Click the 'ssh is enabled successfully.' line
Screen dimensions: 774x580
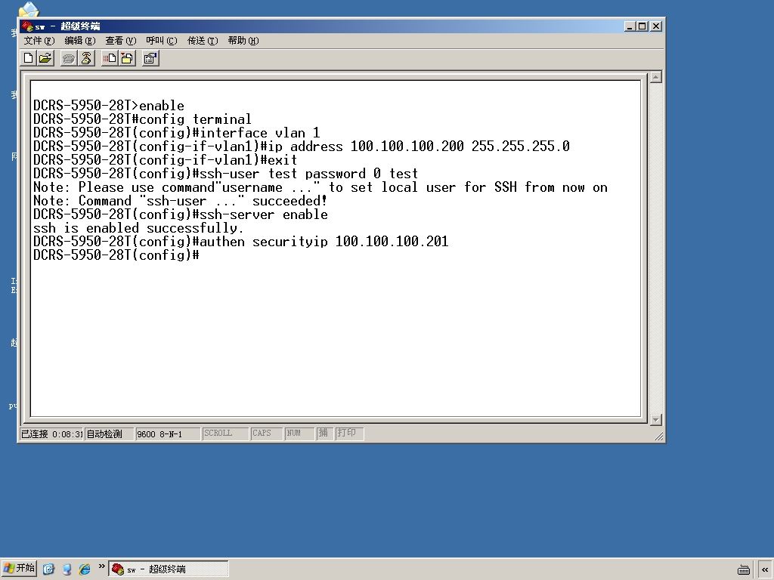coord(138,228)
